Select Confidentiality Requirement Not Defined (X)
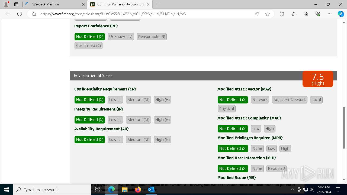 tap(90, 100)
